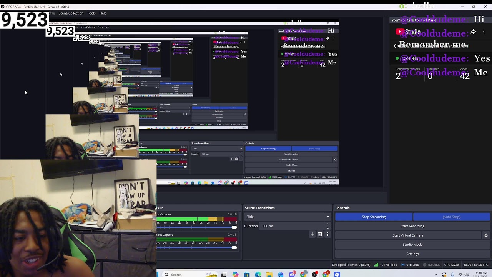Open three-dot menu in YouTube Live panel
The height and width of the screenshot is (277, 492).
tap(484, 32)
